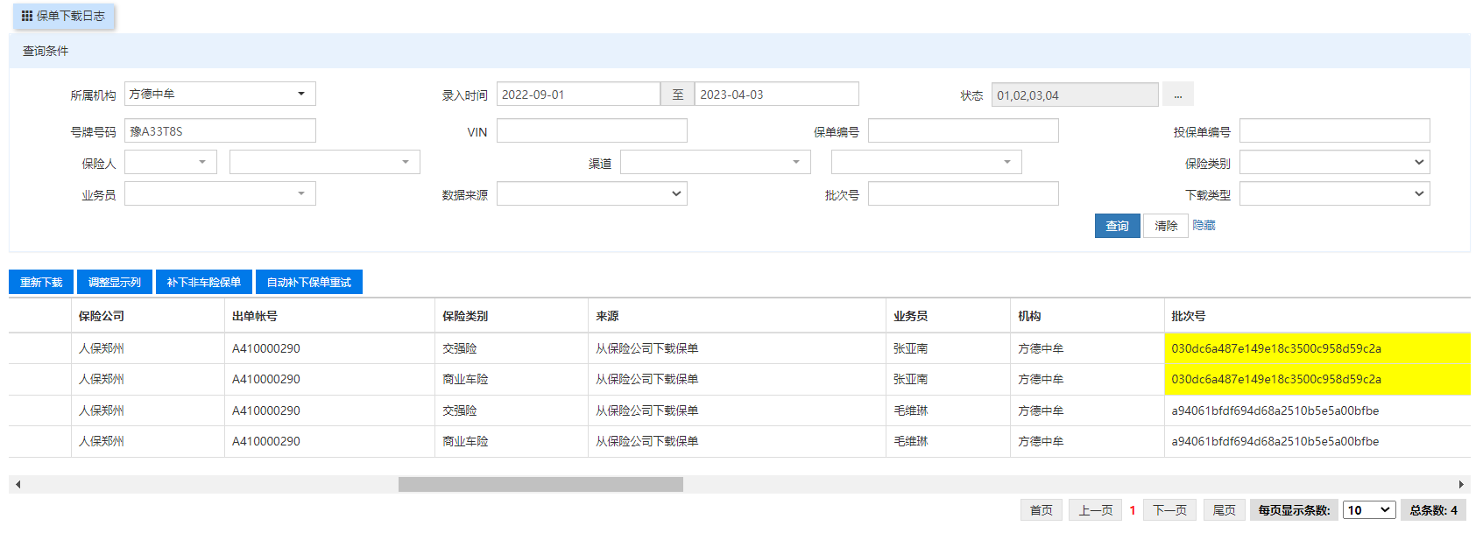Image resolution: width=1483 pixels, height=554 pixels.
Task: Click the 调整显示列 button
Action: [x=114, y=282]
